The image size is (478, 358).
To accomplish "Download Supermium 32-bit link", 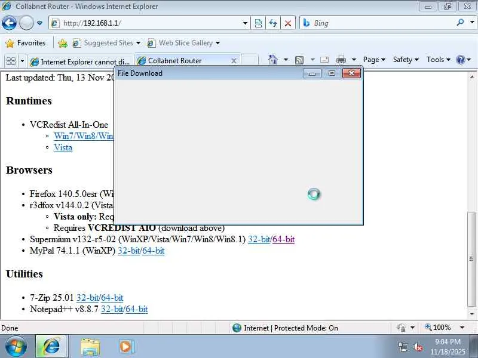I will pyautogui.click(x=259, y=239).
